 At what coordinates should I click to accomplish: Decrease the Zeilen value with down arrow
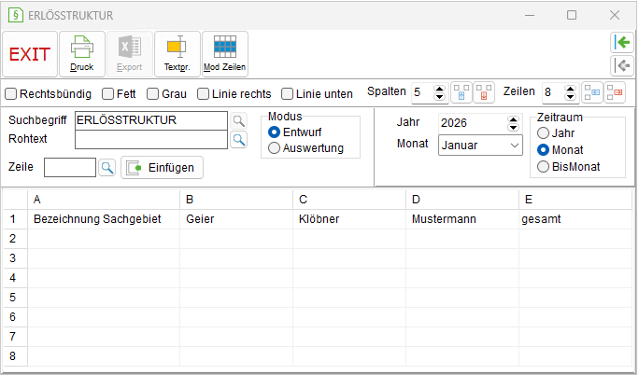571,97
